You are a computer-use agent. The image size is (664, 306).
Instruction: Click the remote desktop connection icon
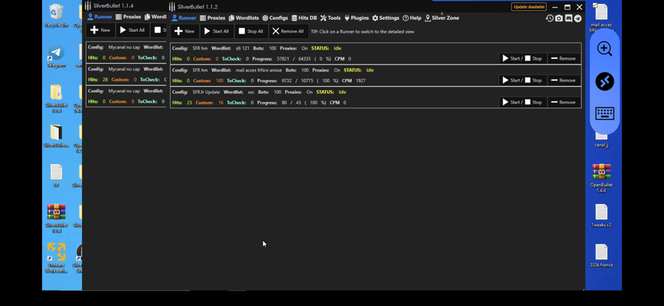[605, 81]
